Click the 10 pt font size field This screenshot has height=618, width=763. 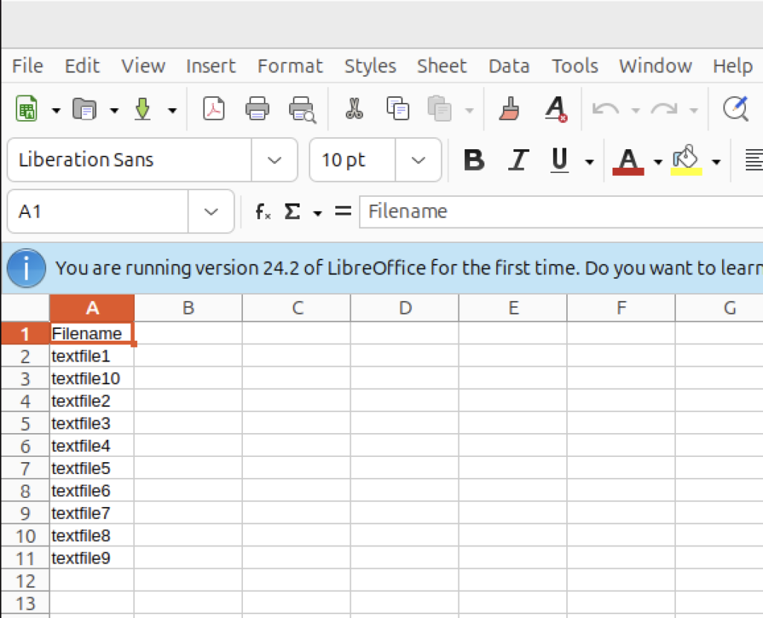[x=352, y=160]
